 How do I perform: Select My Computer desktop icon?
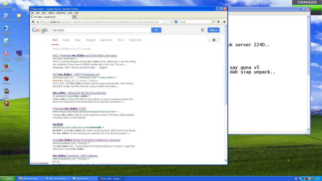[6, 17]
